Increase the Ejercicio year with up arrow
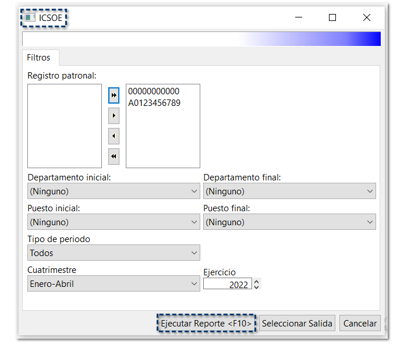The image size is (393, 355). pyautogui.click(x=257, y=282)
